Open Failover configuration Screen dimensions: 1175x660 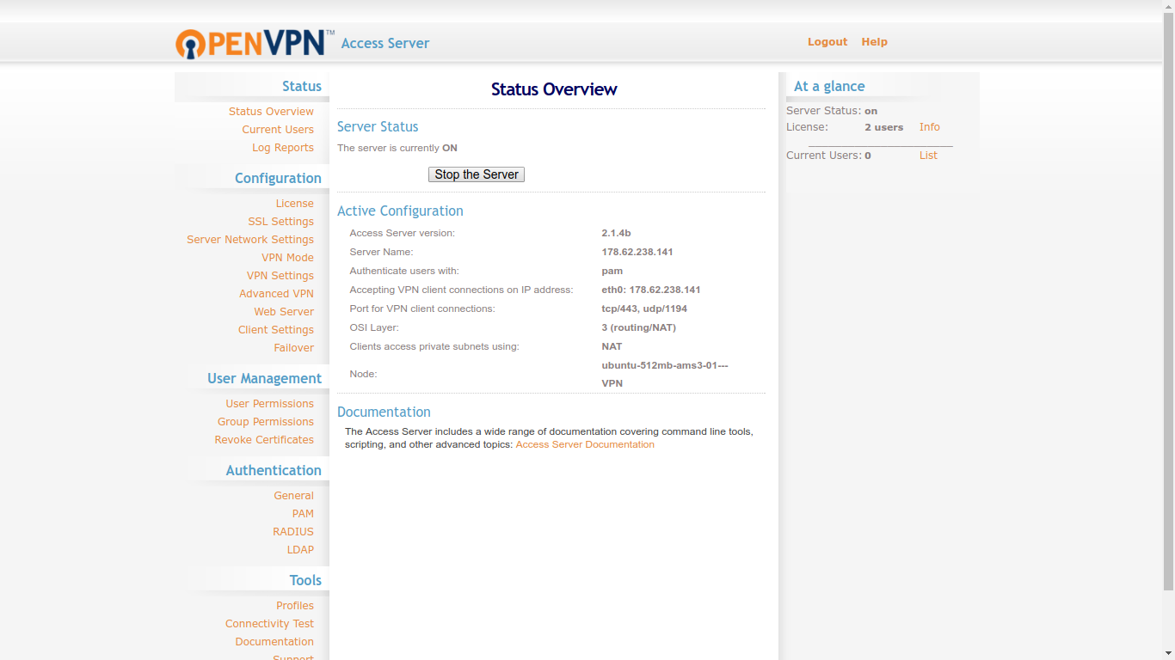pyautogui.click(x=294, y=348)
